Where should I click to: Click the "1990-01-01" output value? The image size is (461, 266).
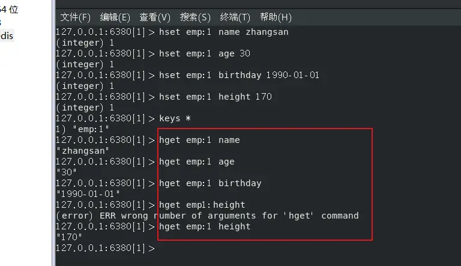pos(88,194)
